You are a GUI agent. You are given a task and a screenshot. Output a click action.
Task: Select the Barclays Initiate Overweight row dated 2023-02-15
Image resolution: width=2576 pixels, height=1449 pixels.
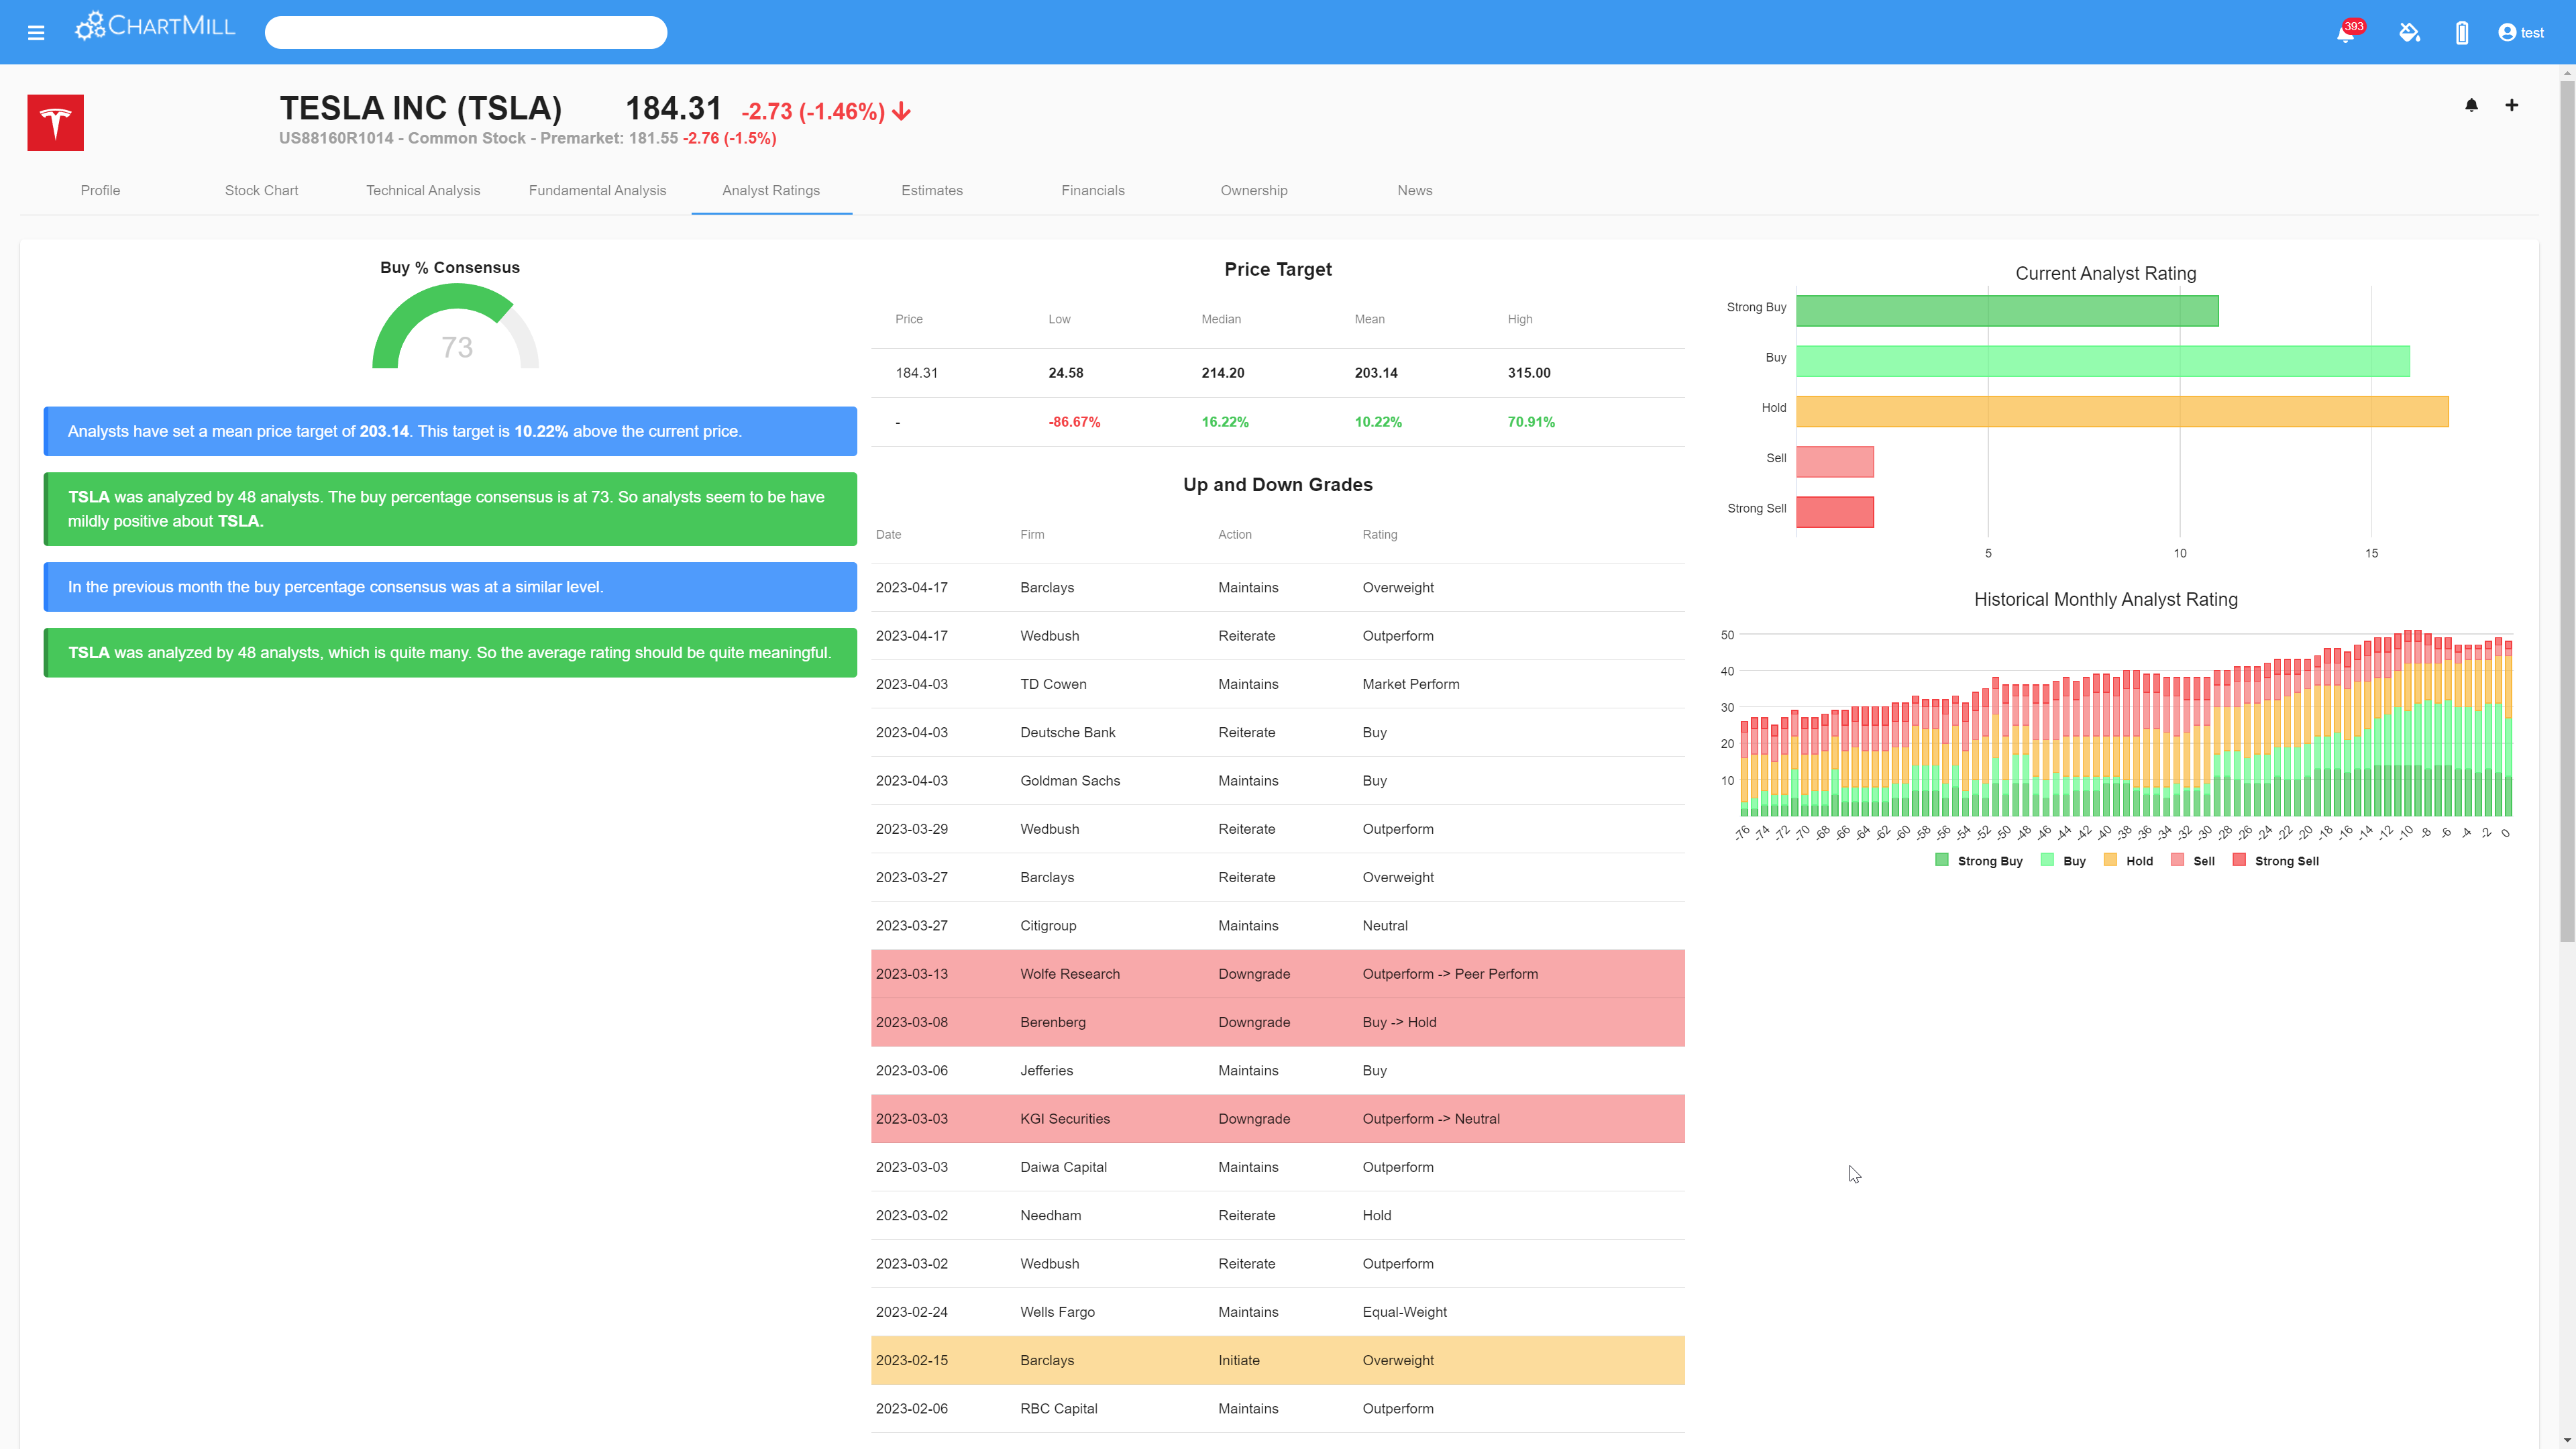[1278, 1360]
